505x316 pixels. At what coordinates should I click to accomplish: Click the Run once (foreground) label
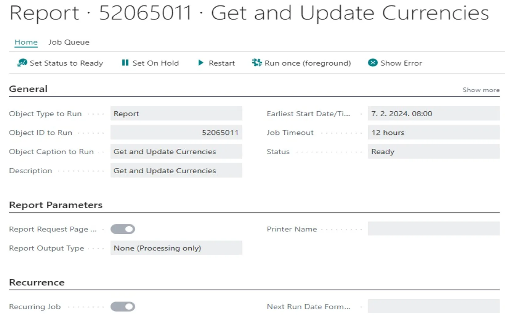point(308,63)
